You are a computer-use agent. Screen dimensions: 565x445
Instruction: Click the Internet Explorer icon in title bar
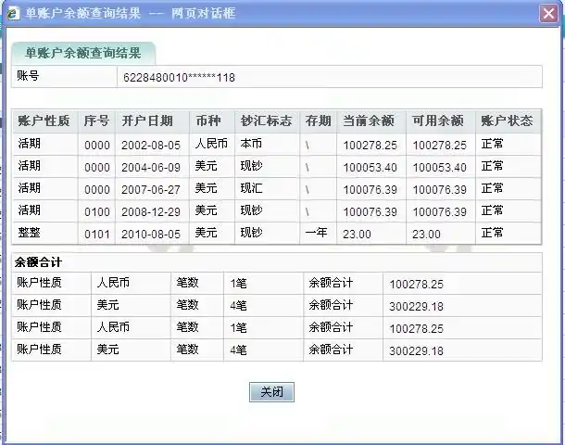(x=13, y=13)
